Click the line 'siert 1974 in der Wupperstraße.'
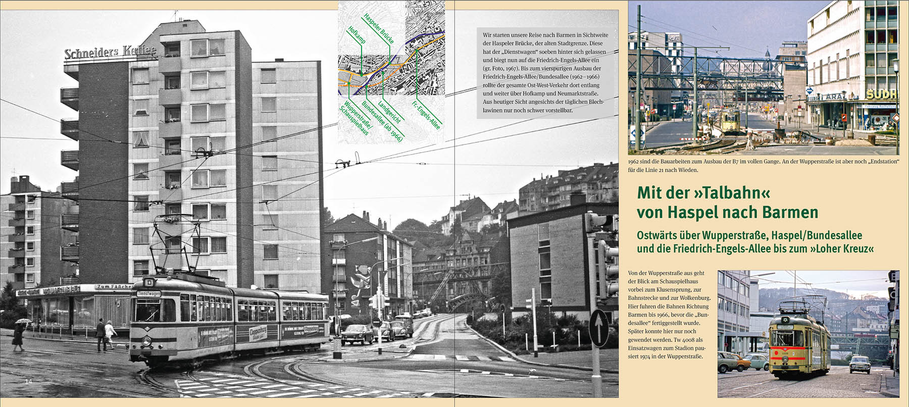This screenshot has height=407, width=909. tap(665, 357)
